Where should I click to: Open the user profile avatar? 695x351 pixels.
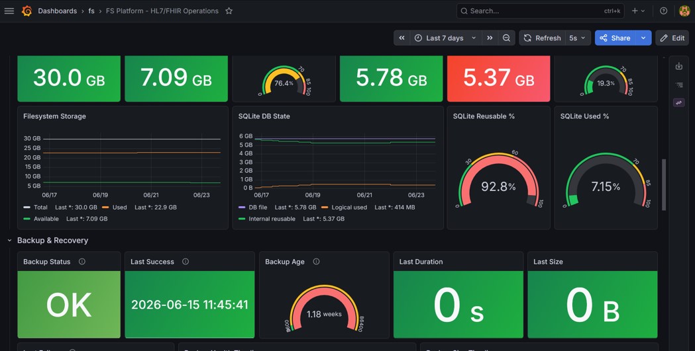684,11
